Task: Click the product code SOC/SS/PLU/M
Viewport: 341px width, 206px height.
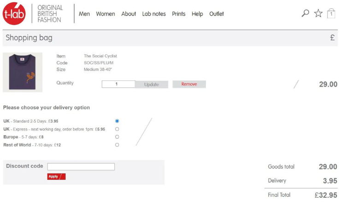Action: (x=99, y=63)
